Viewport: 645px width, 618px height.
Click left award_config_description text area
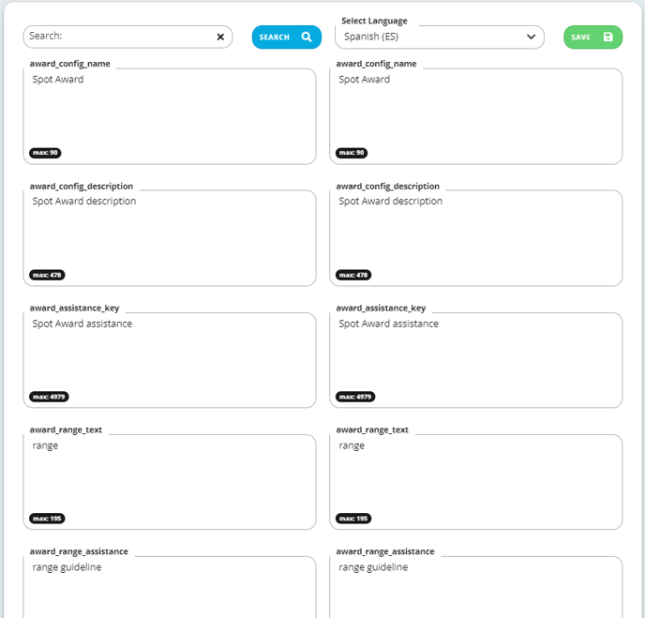pos(170,238)
